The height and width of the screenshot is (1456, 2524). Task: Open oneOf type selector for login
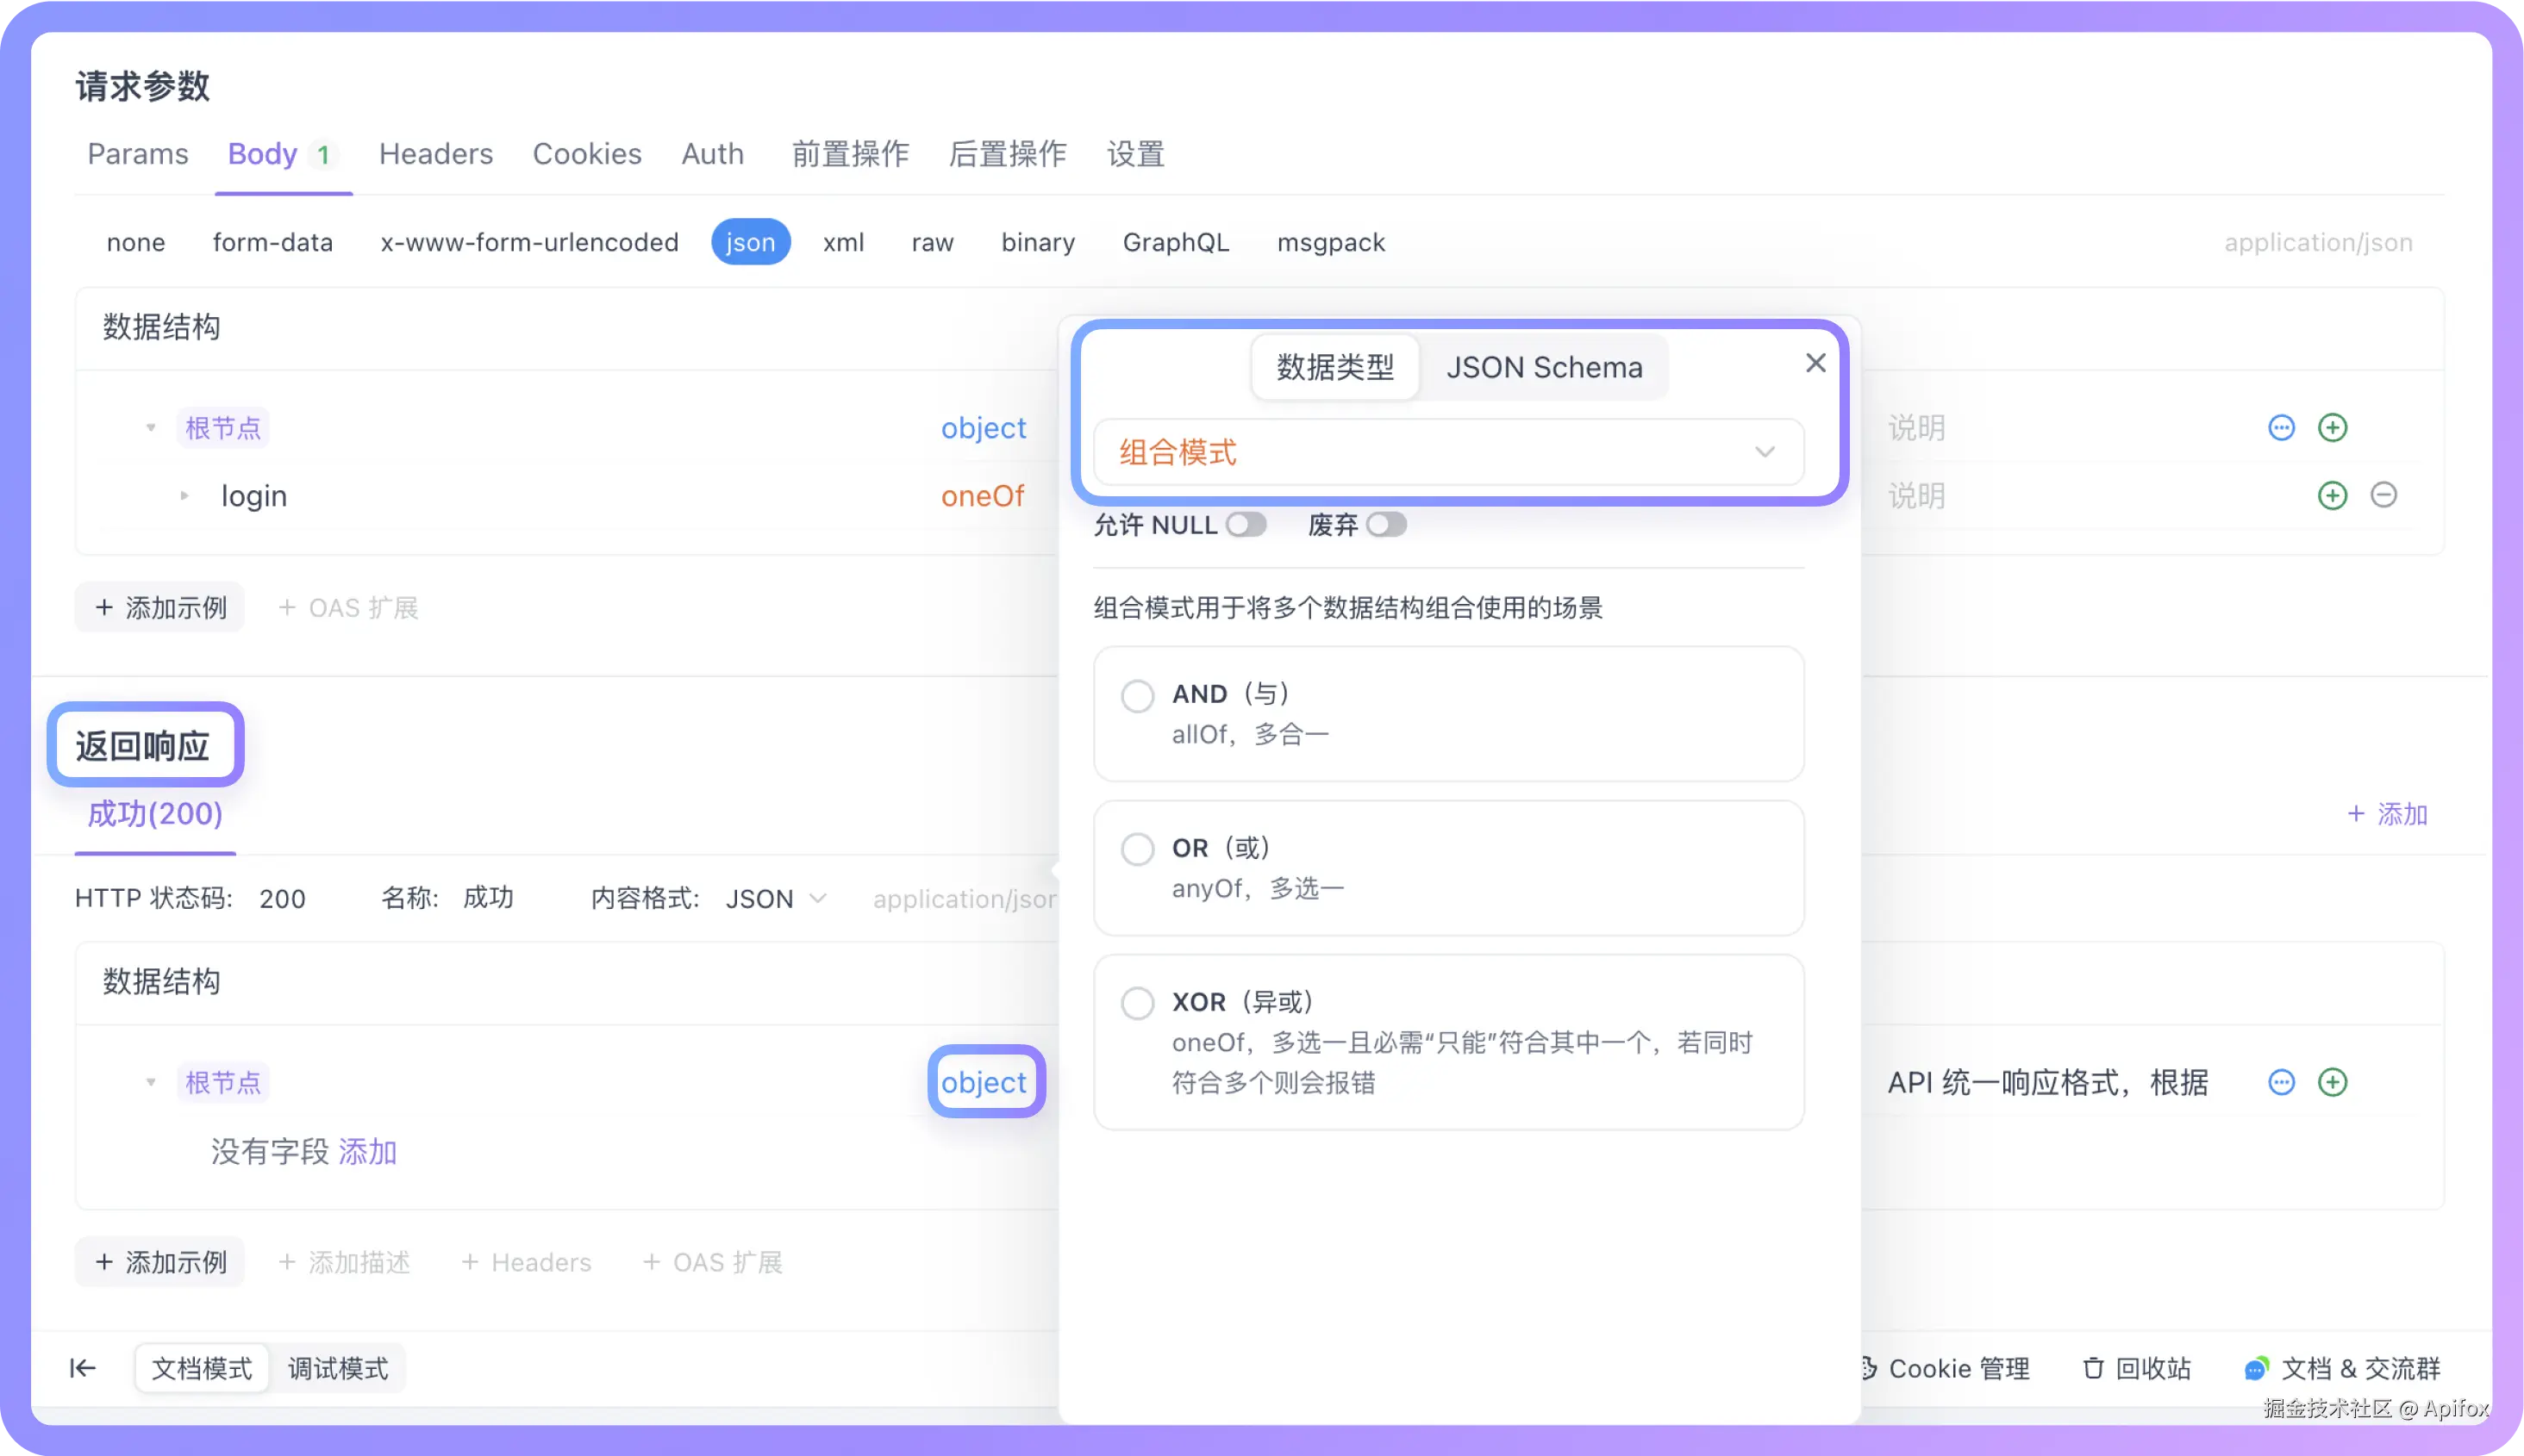(x=983, y=496)
